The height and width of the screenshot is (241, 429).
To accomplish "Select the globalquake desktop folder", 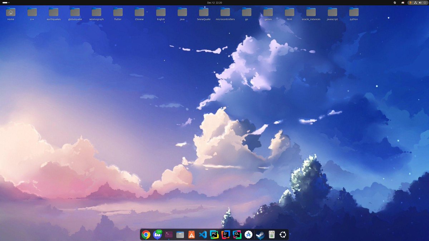I will pos(75,14).
